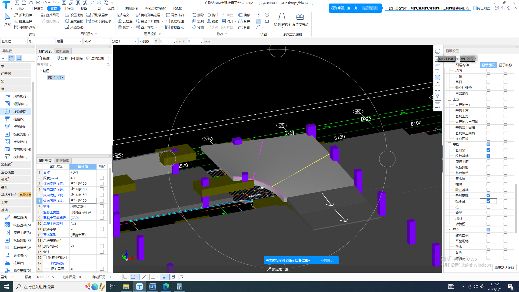
Task: Toggle 筏板基础 display element checkbox
Action: pos(488,156)
